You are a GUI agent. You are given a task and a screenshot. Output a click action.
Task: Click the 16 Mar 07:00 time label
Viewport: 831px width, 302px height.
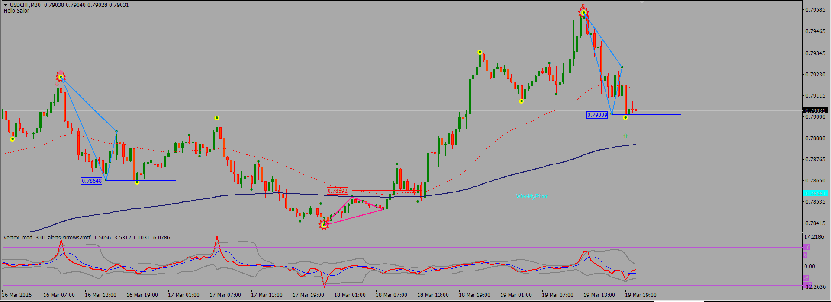[59, 295]
